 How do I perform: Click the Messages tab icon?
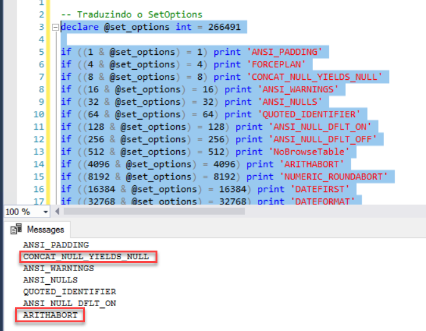17,229
